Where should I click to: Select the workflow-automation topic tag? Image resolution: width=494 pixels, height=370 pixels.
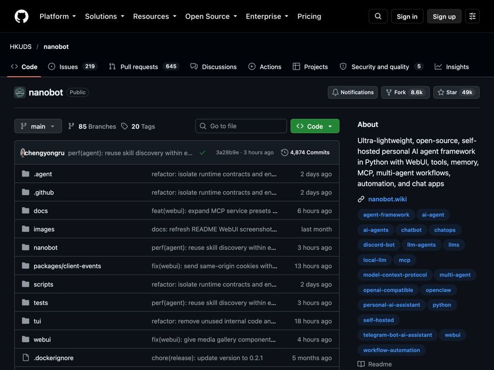click(391, 350)
